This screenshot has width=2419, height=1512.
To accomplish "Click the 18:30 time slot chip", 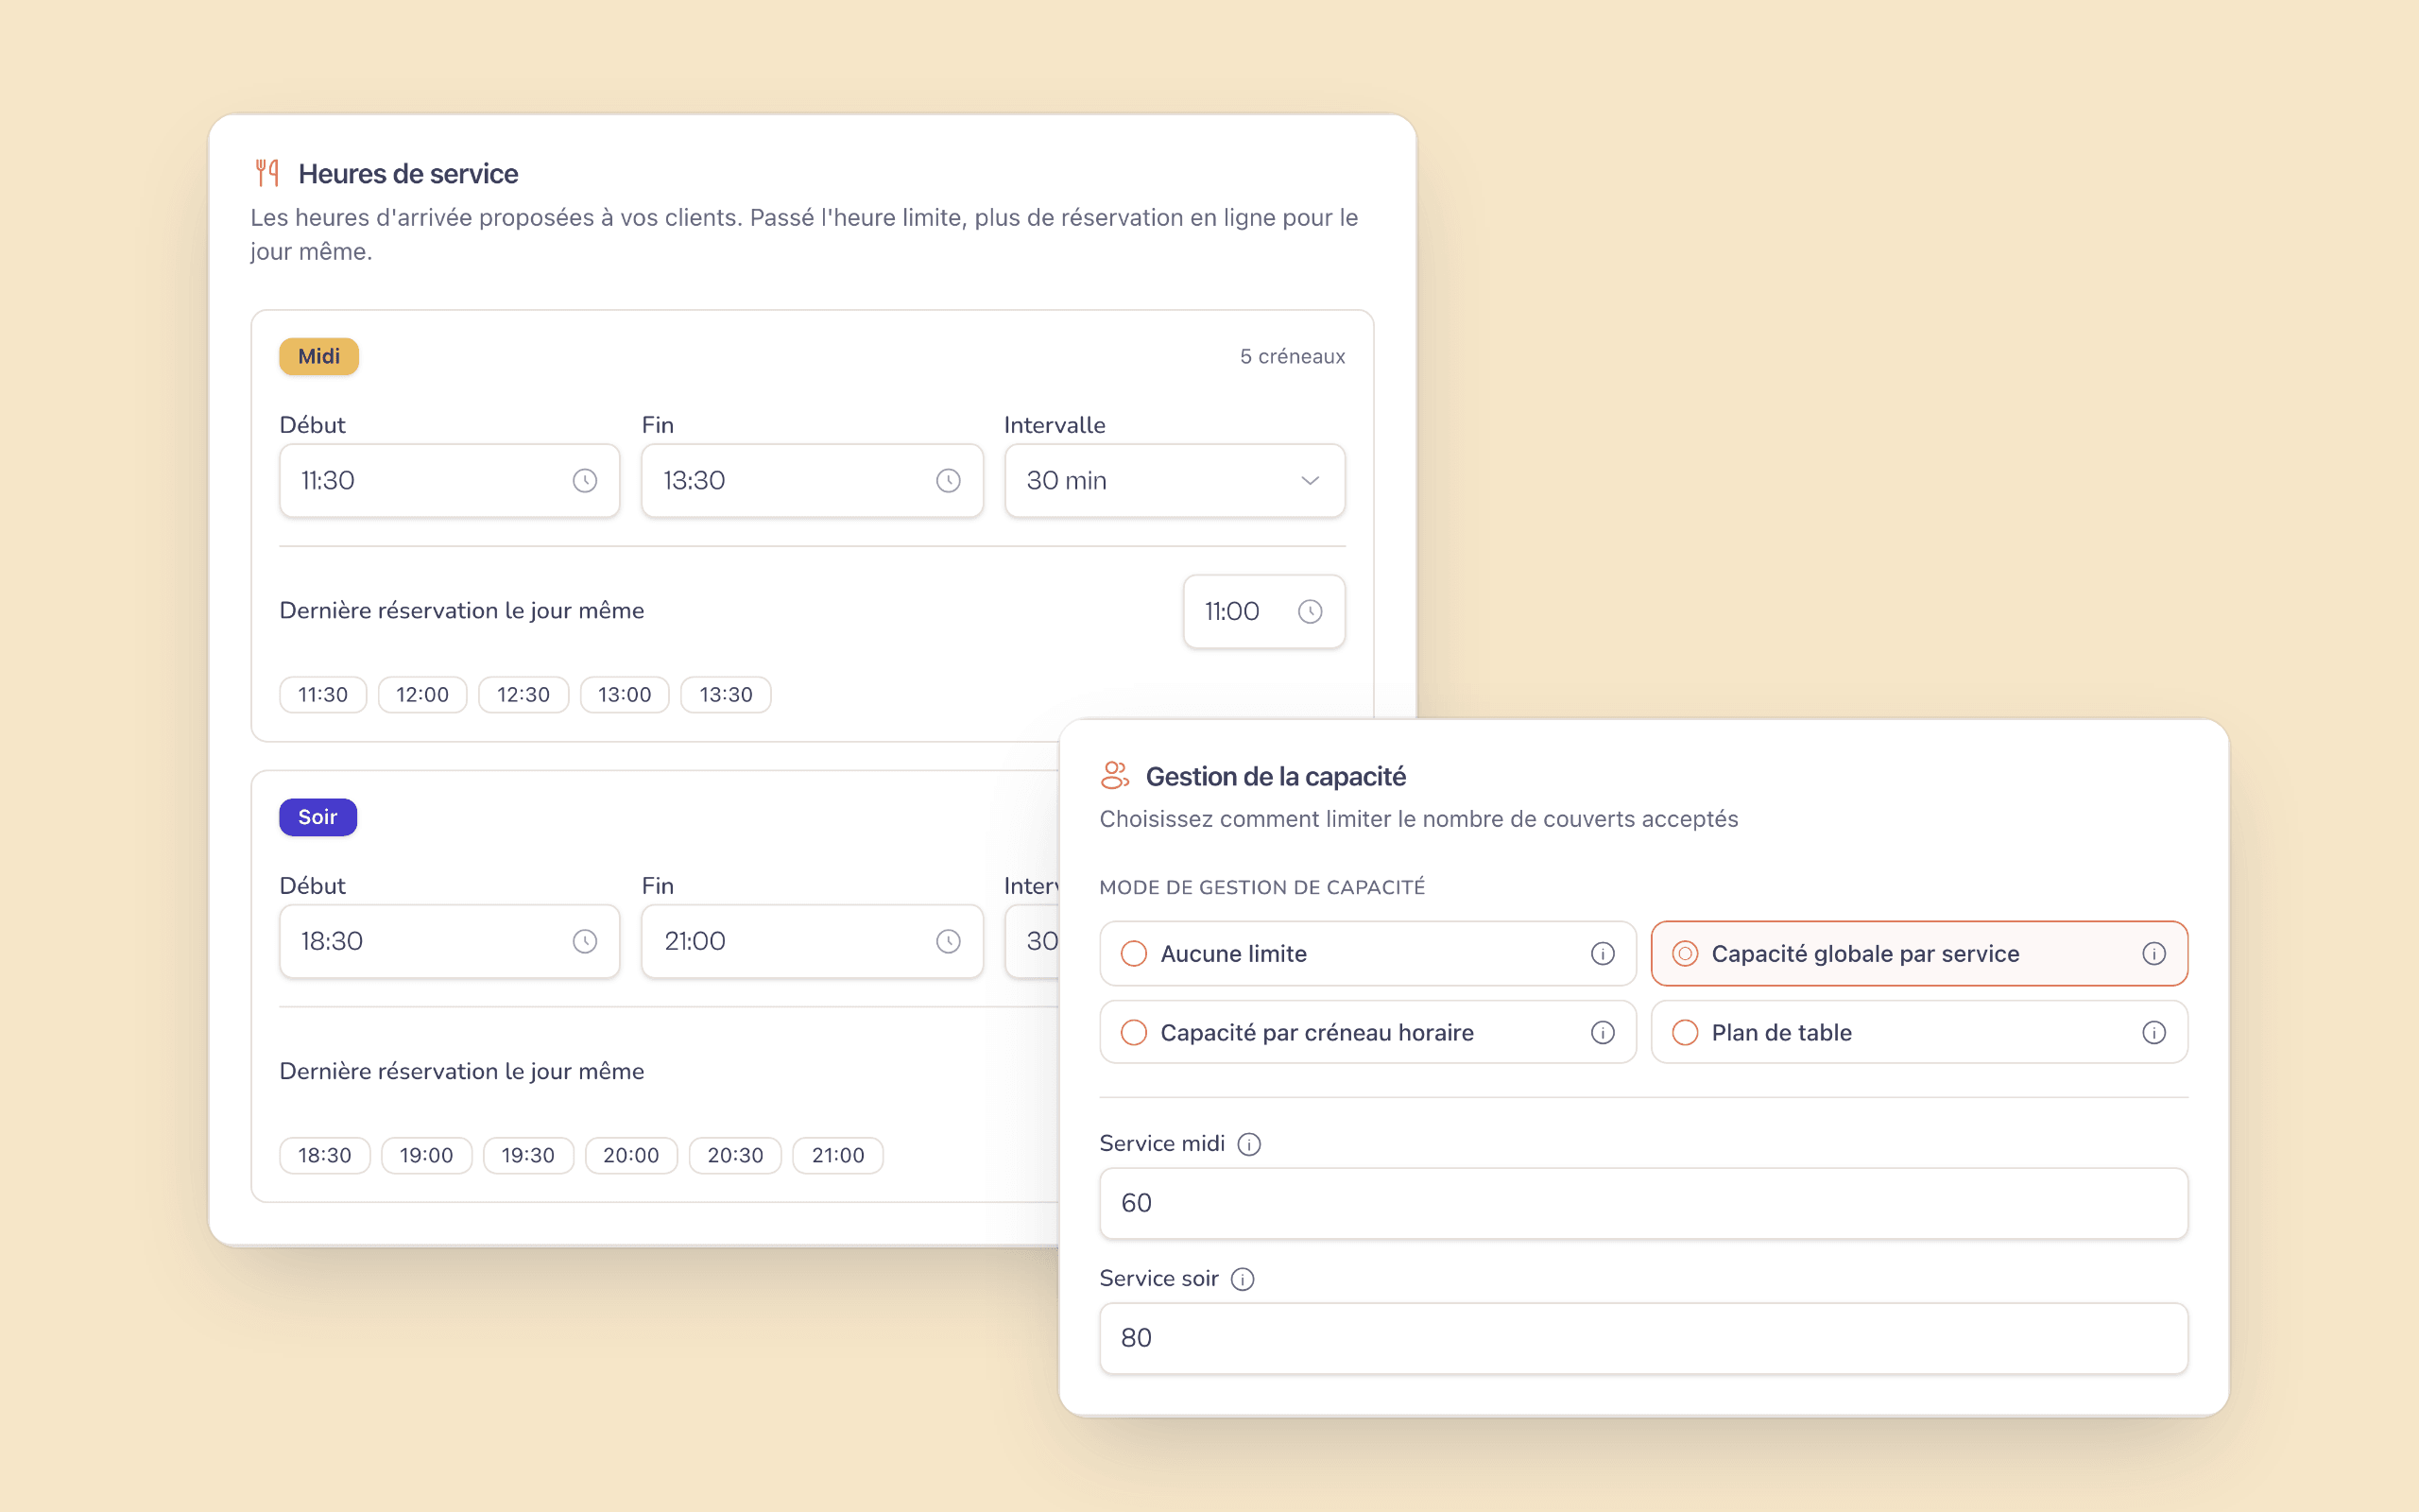I will (324, 1155).
